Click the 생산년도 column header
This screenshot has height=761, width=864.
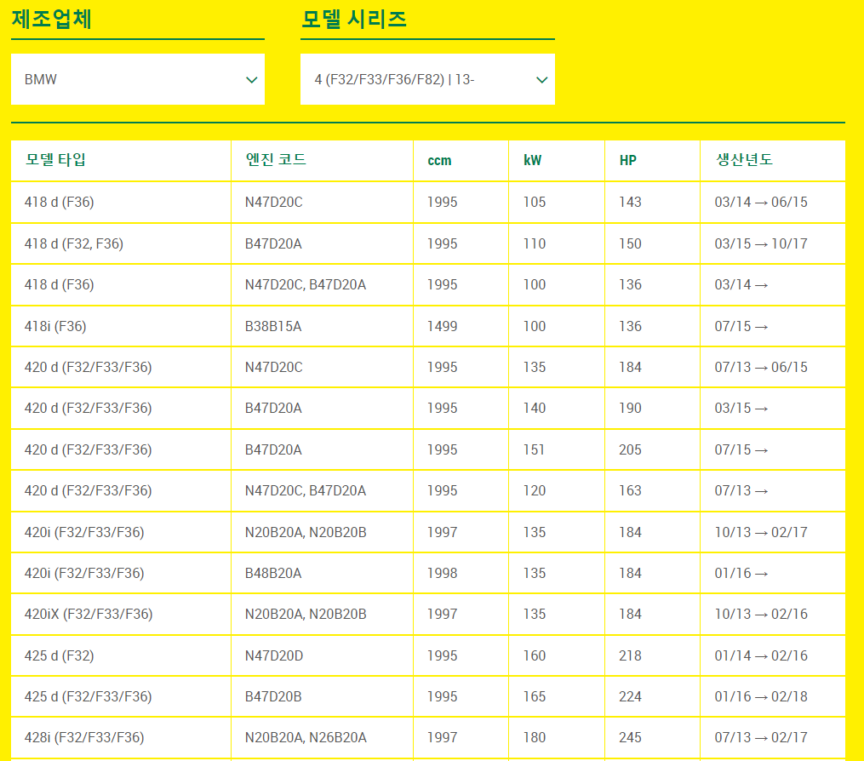click(744, 160)
